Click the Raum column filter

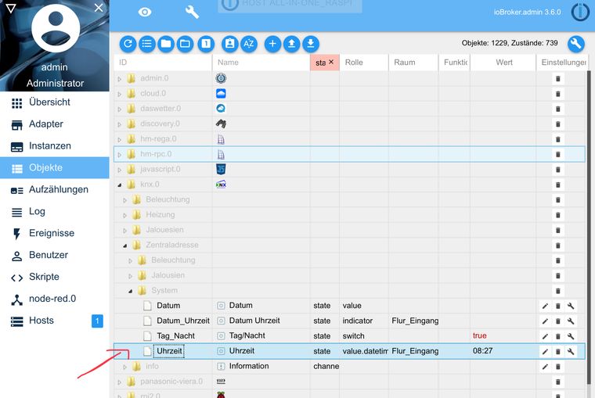pos(413,63)
